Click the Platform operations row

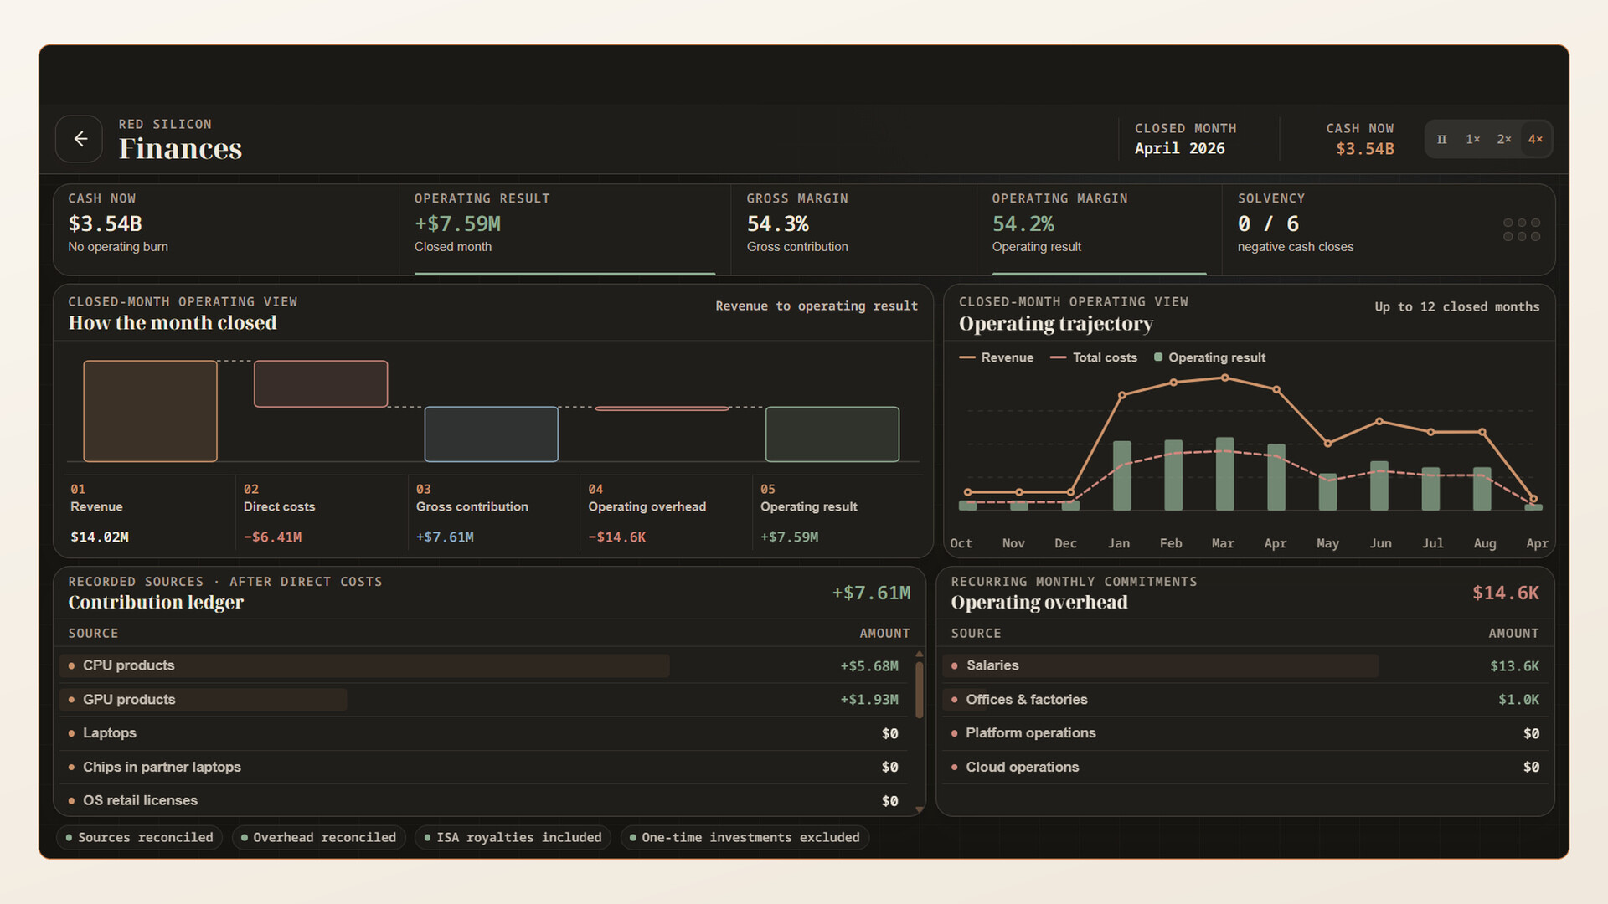pos(1245,733)
